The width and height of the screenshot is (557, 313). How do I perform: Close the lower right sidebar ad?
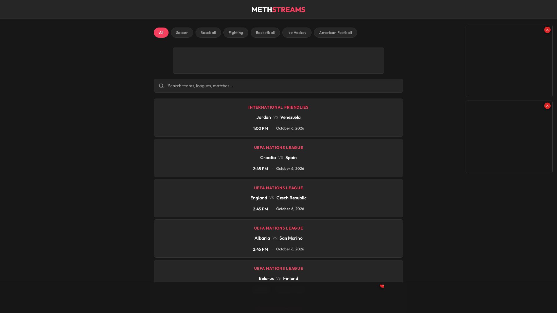point(547,106)
